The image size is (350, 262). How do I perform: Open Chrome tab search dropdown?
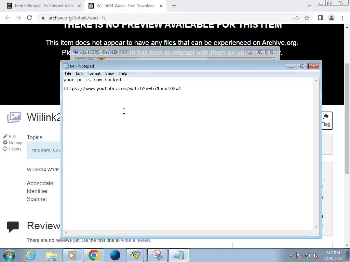(309, 6)
